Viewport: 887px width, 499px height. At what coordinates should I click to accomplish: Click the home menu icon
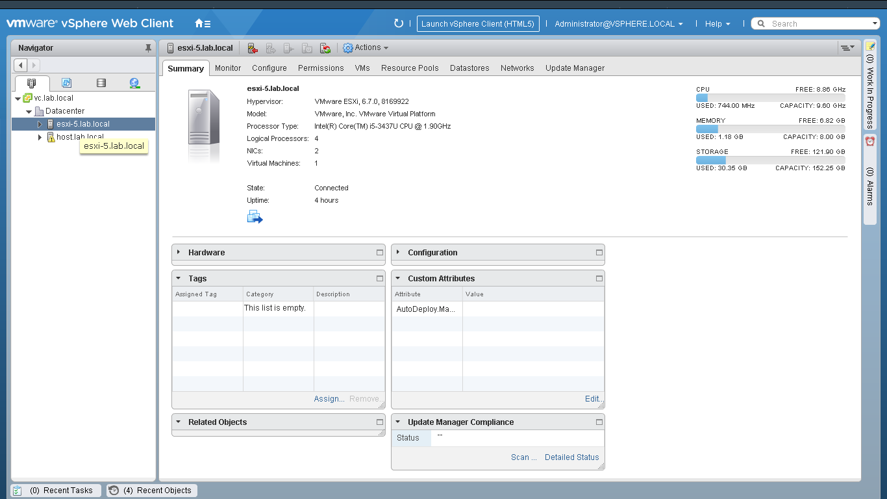coord(203,24)
